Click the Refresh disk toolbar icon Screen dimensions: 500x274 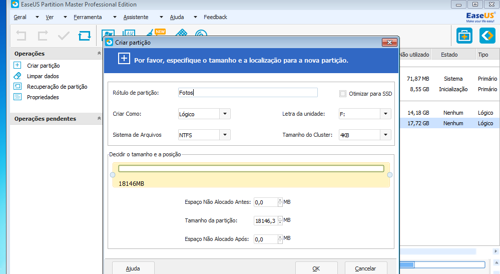(x=85, y=36)
